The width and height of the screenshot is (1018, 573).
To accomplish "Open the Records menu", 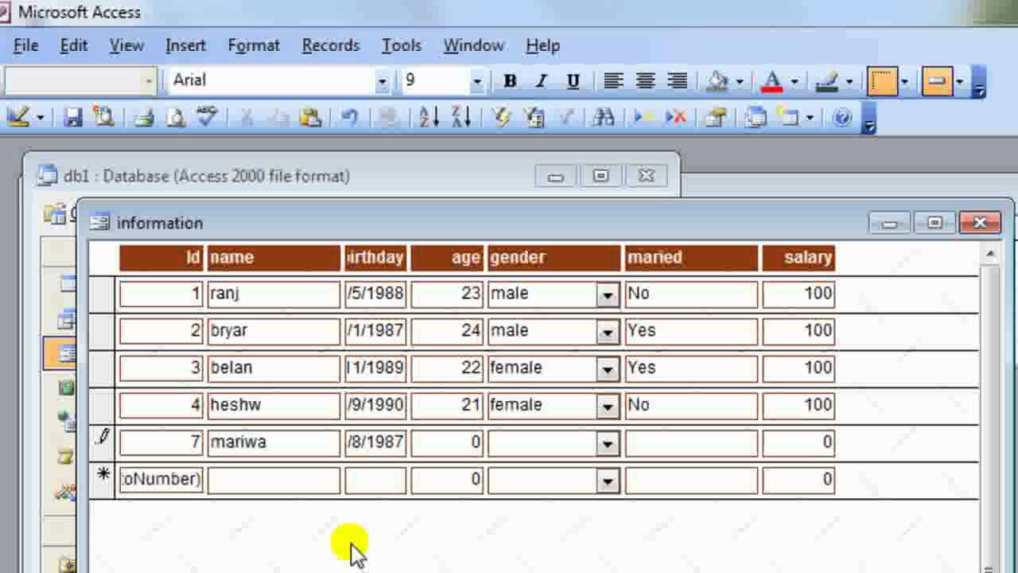I will [x=331, y=45].
